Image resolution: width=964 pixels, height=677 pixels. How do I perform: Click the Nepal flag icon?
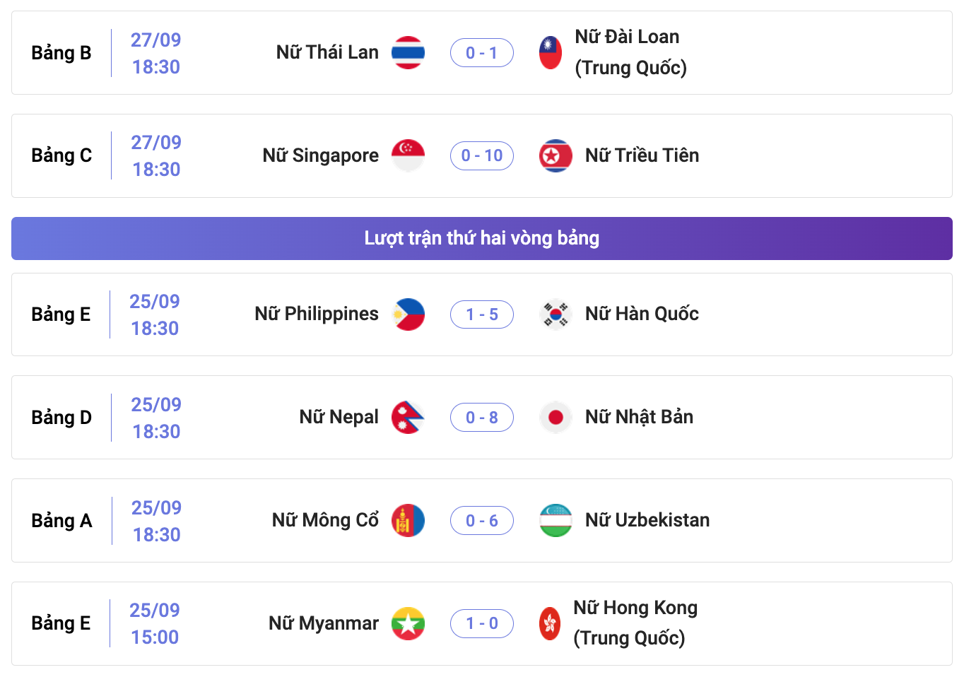pos(408,418)
